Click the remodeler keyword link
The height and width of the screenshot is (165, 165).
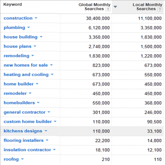(x=15, y=93)
